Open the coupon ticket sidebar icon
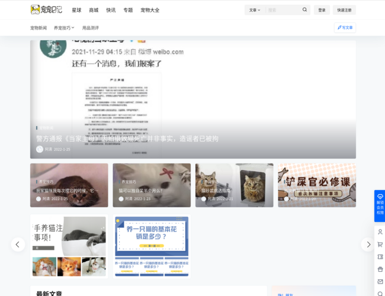The height and width of the screenshot is (296, 385). coord(380,257)
